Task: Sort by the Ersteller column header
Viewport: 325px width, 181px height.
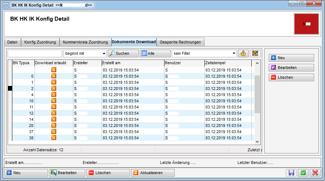Action: click(x=88, y=63)
